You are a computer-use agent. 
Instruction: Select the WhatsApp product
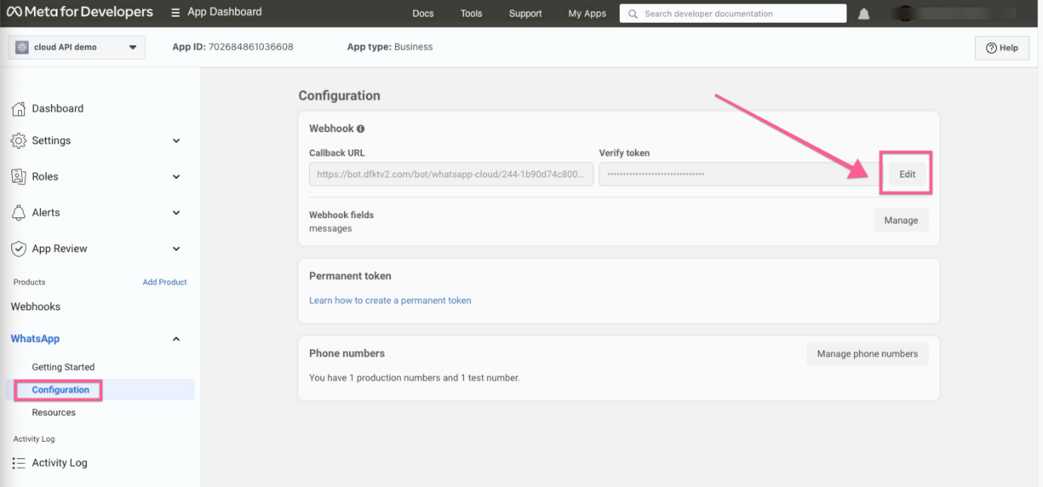(35, 339)
